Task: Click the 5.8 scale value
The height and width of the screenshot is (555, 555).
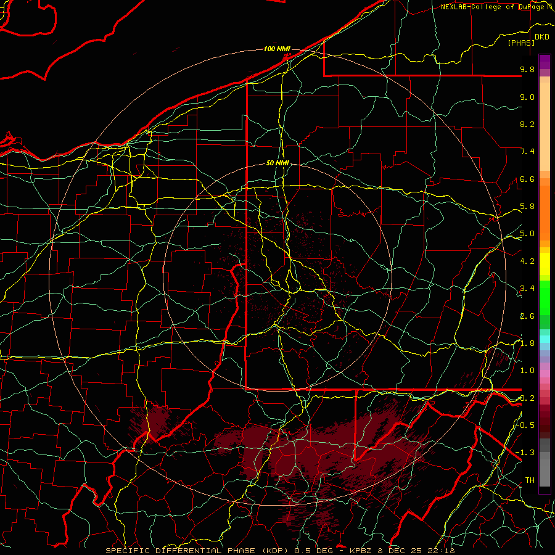Action: pyautogui.click(x=527, y=207)
